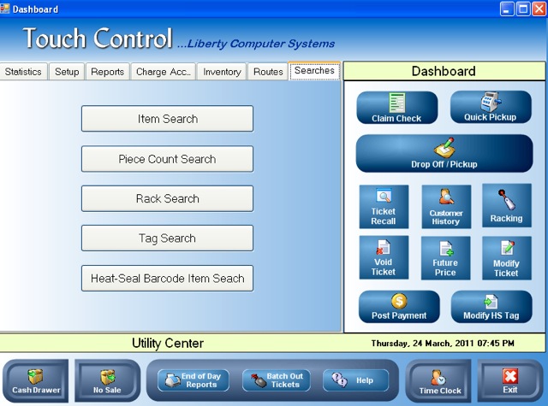Open the Racking tool
Image resolution: width=548 pixels, height=406 pixels.
tap(506, 207)
